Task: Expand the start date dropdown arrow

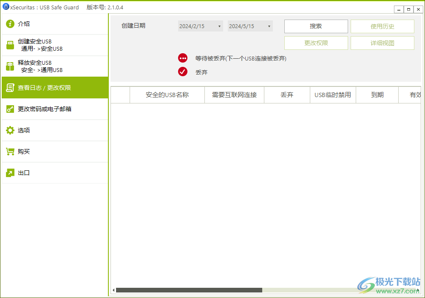Action: [x=220, y=26]
